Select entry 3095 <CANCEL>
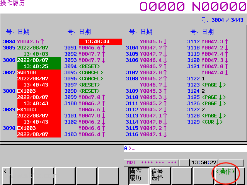The image size is (247, 185). [83, 73]
